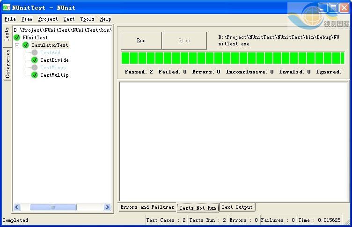
Task: Click 'Test Cases : 2' in status bar
Action: pyautogui.click(x=167, y=220)
